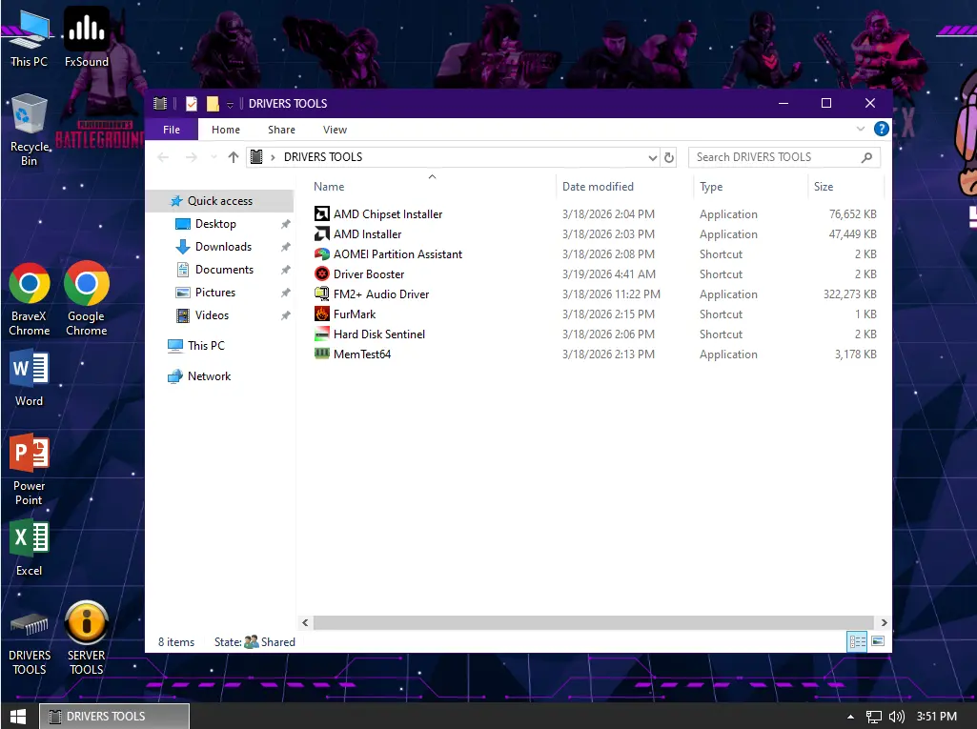Expand the ribbon with the chevron
The width and height of the screenshot is (977, 729).
[x=861, y=129]
